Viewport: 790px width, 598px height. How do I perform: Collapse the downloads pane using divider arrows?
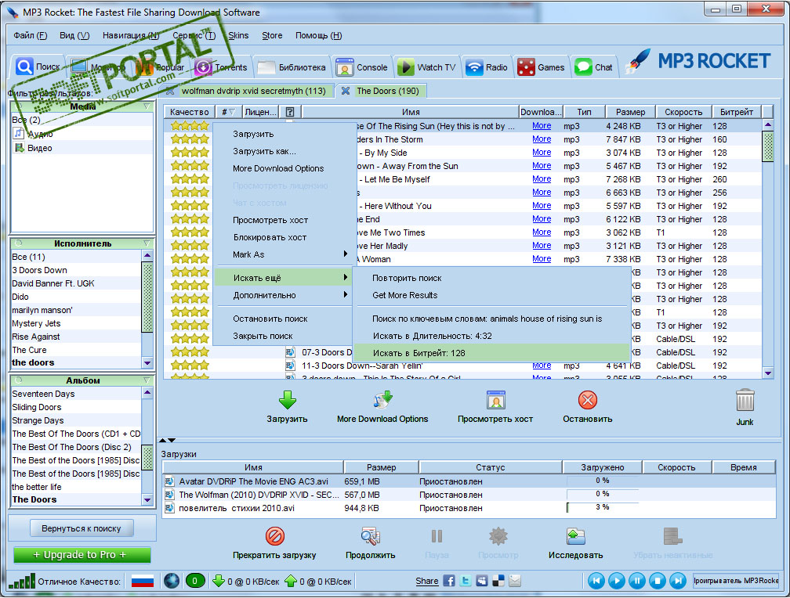pyautogui.click(x=171, y=441)
